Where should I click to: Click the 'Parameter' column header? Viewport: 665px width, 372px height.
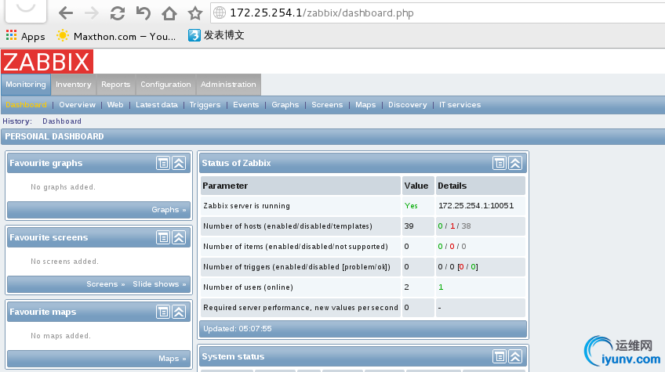click(x=300, y=186)
